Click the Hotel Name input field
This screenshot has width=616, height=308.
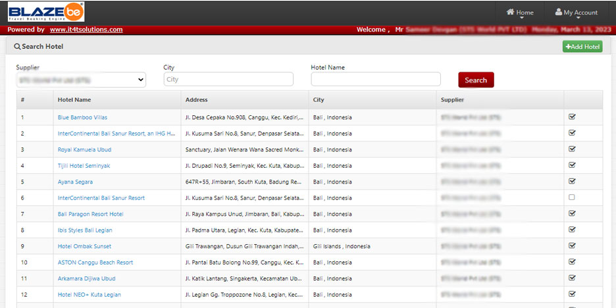(375, 80)
